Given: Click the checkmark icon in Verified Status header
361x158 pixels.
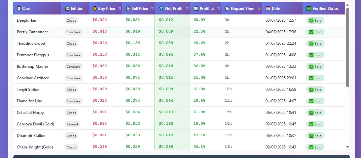Looking at the screenshot, I should (x=309, y=9).
